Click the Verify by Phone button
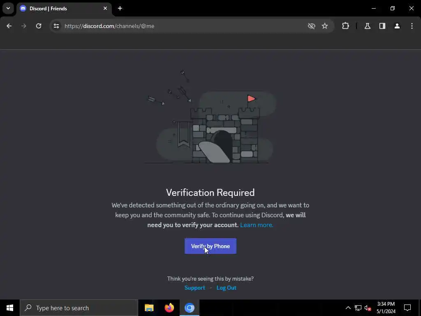The image size is (421, 316). pyautogui.click(x=210, y=246)
